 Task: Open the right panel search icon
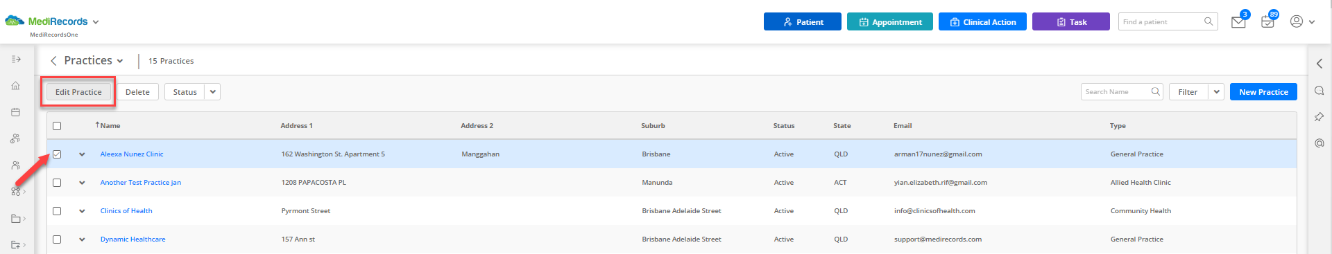1320,91
